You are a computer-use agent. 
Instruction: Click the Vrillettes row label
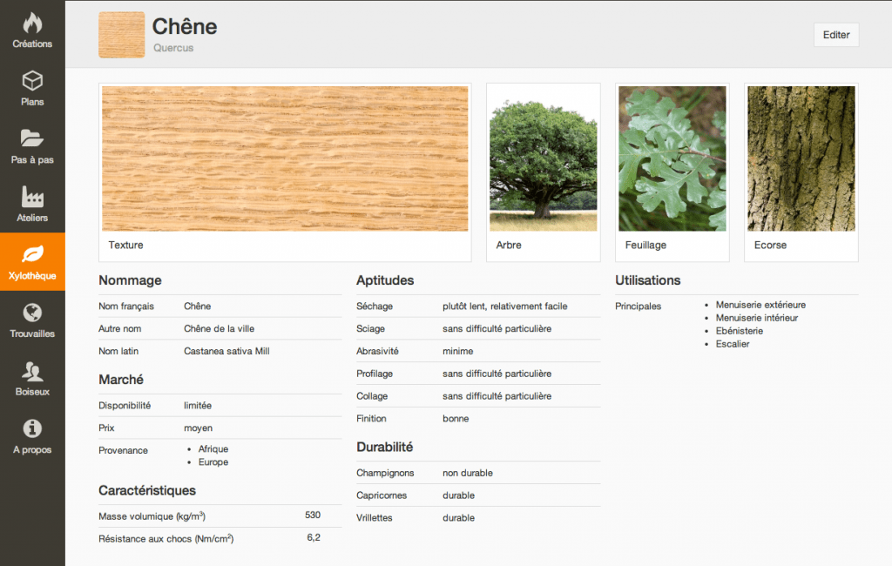pyautogui.click(x=375, y=517)
